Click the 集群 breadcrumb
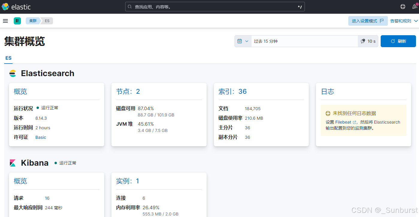419x217 pixels. (33, 21)
